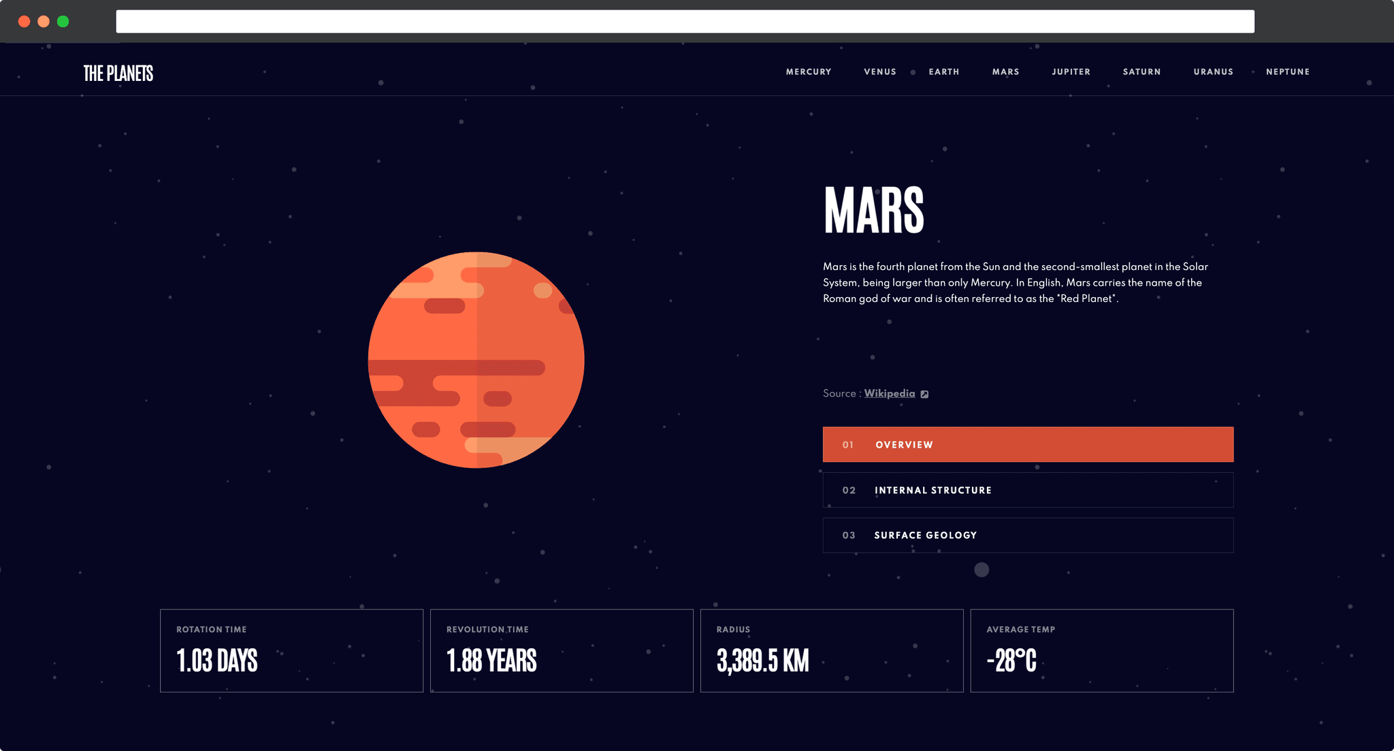Viewport: 1394px width, 751px height.
Task: Open the Uranus page
Action: coord(1213,71)
